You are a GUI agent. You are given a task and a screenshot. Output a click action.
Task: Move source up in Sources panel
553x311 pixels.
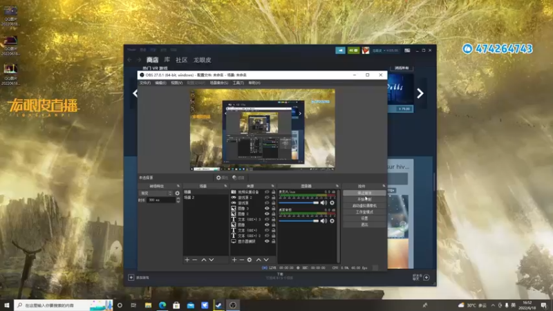point(259,260)
